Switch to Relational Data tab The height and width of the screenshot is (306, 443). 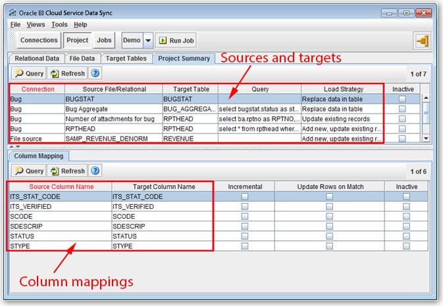click(37, 58)
